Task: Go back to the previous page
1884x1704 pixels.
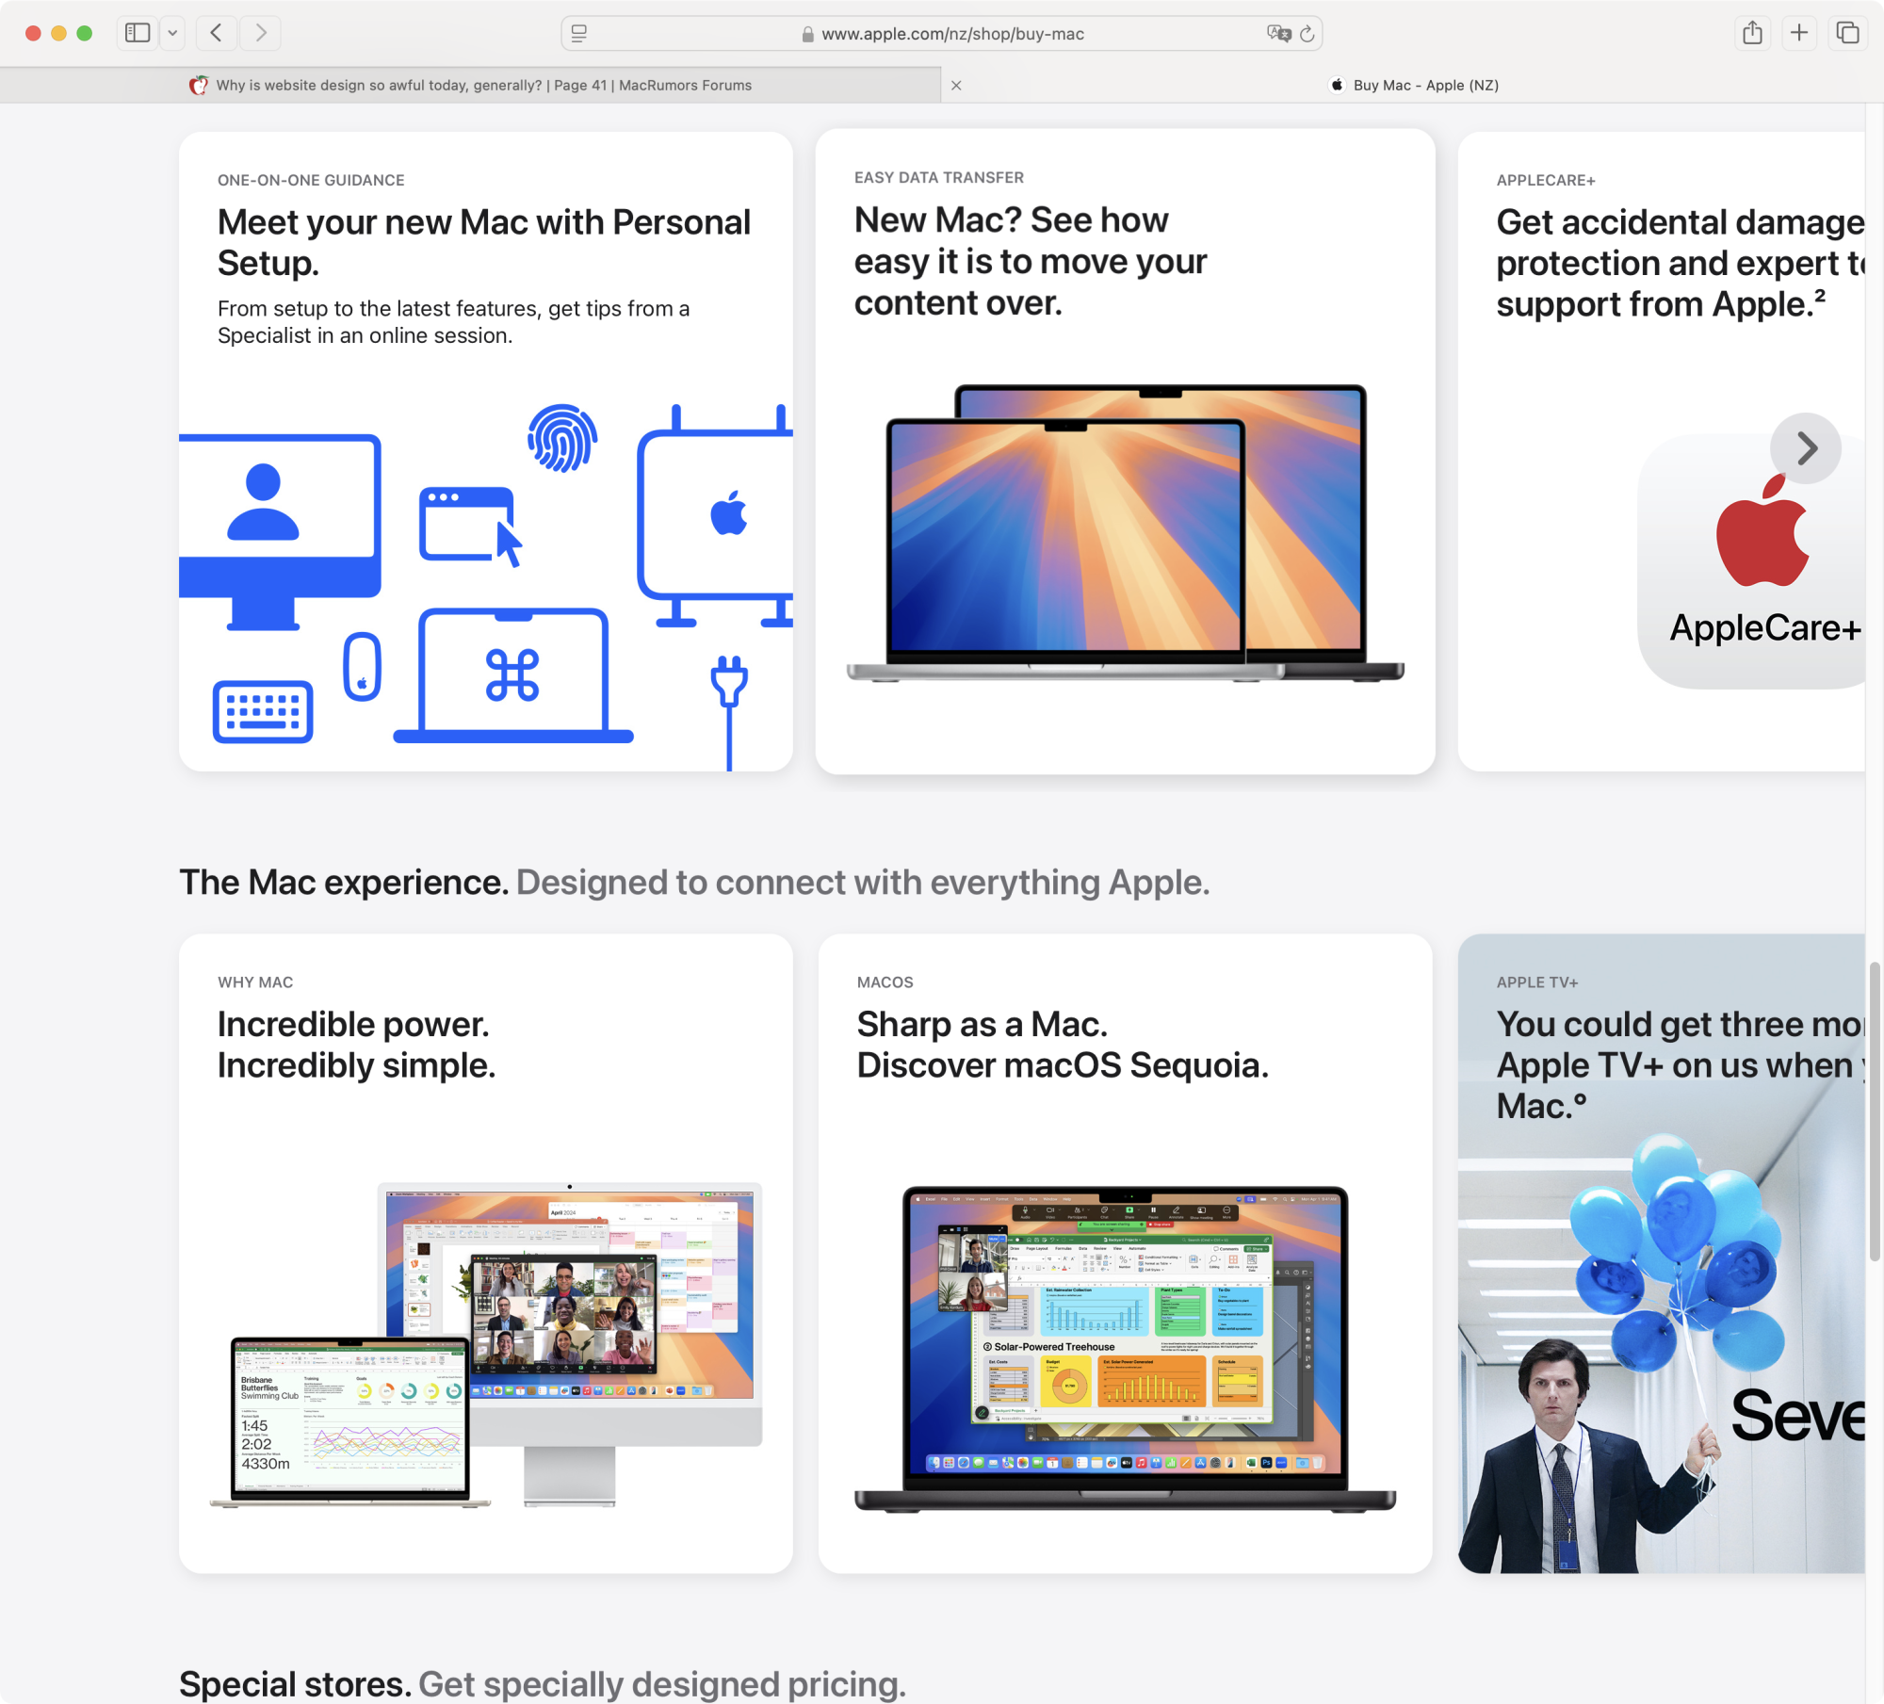Action: point(217,33)
